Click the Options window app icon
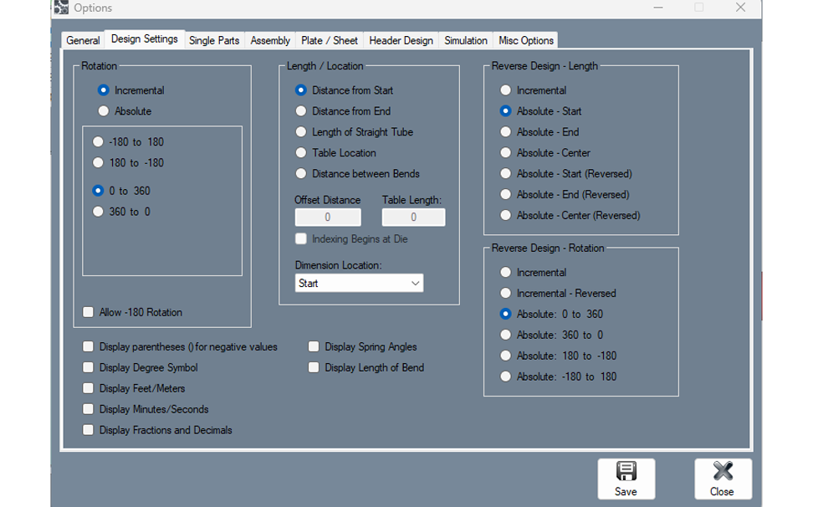Viewport: 813px width, 507px height. [x=61, y=8]
